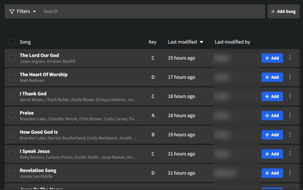303x190 pixels.
Task: Open more options for Praise
Action: [290, 115]
